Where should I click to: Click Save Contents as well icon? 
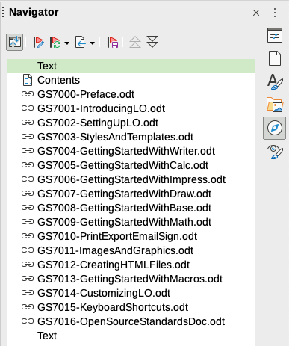pos(113,42)
